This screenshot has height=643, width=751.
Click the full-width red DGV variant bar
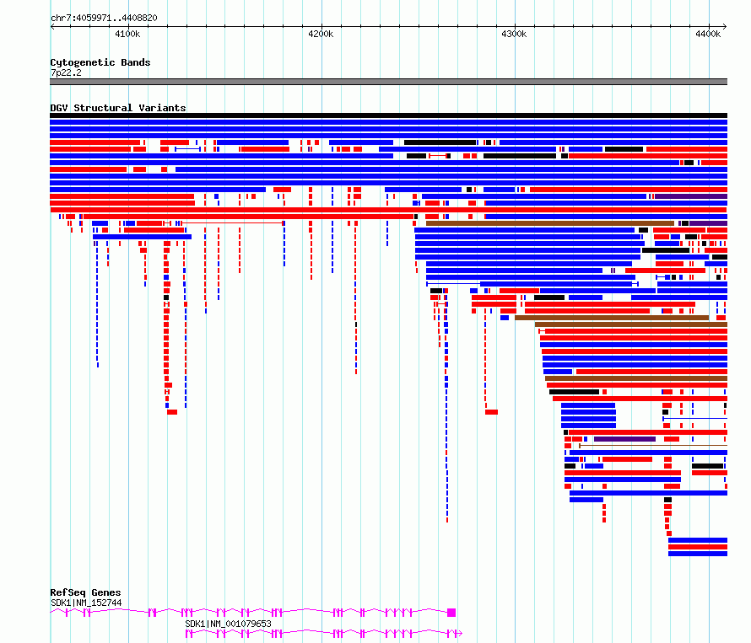388,210
